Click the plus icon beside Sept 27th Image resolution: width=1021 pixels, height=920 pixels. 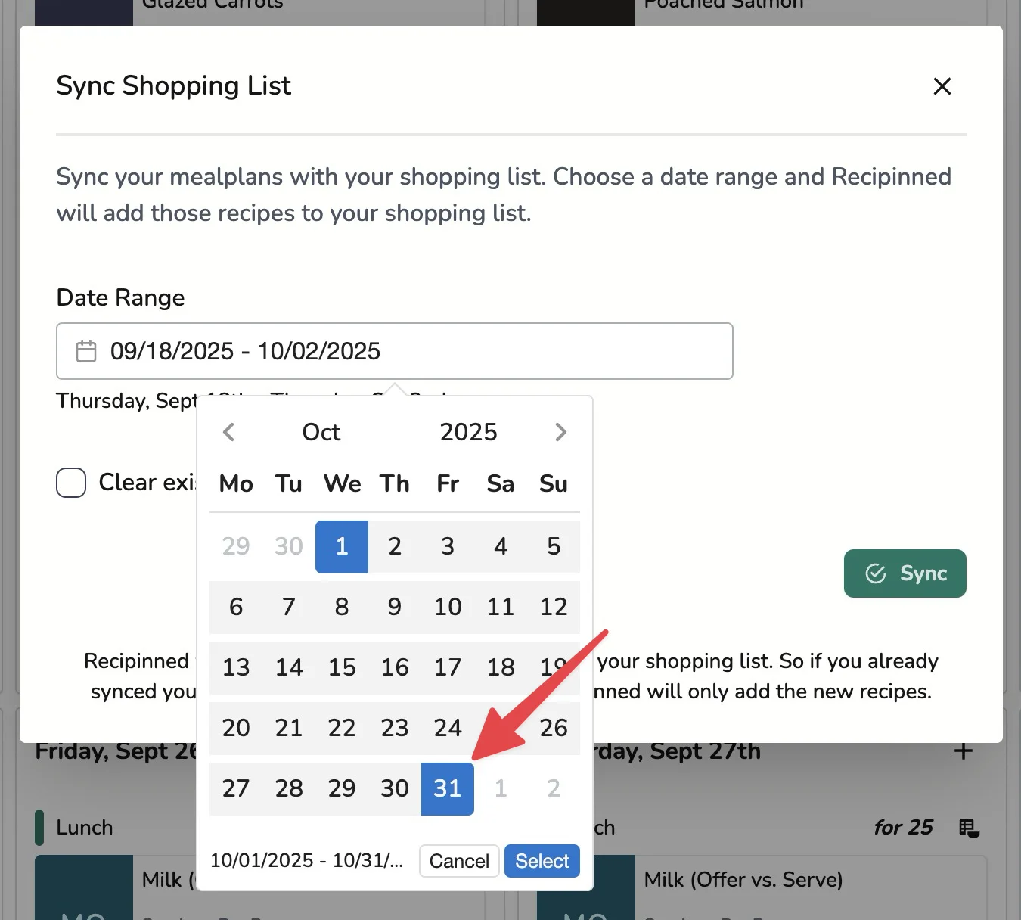coord(963,751)
